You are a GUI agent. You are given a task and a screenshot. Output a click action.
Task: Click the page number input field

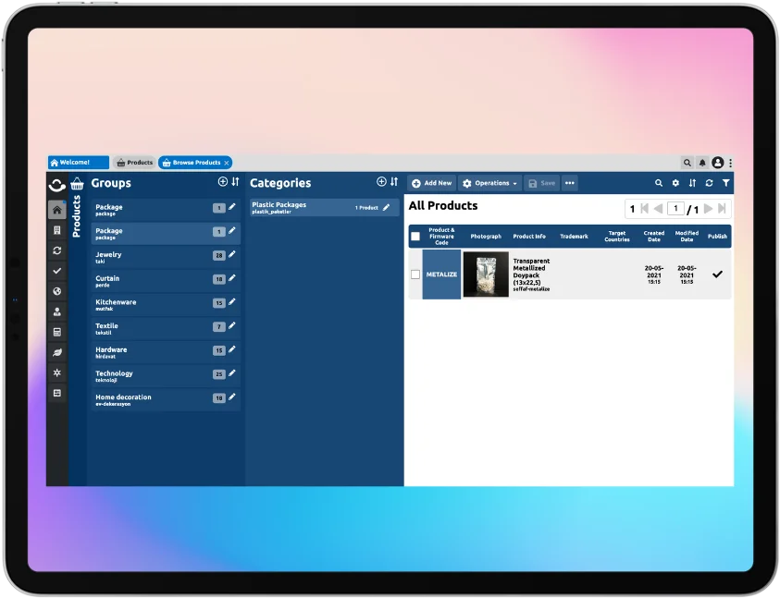pos(676,209)
